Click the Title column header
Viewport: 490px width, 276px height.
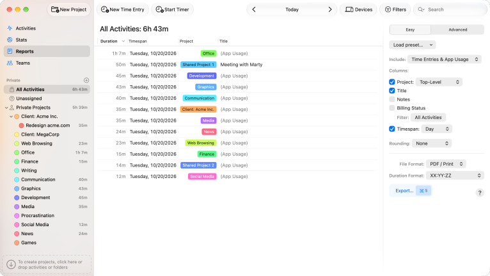(223, 41)
